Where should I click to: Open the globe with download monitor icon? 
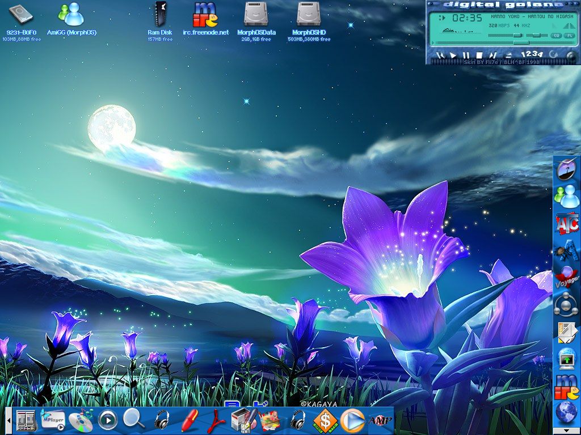click(x=567, y=359)
